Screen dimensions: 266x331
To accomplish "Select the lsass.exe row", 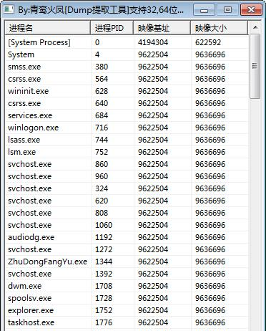I will click(x=127, y=140).
